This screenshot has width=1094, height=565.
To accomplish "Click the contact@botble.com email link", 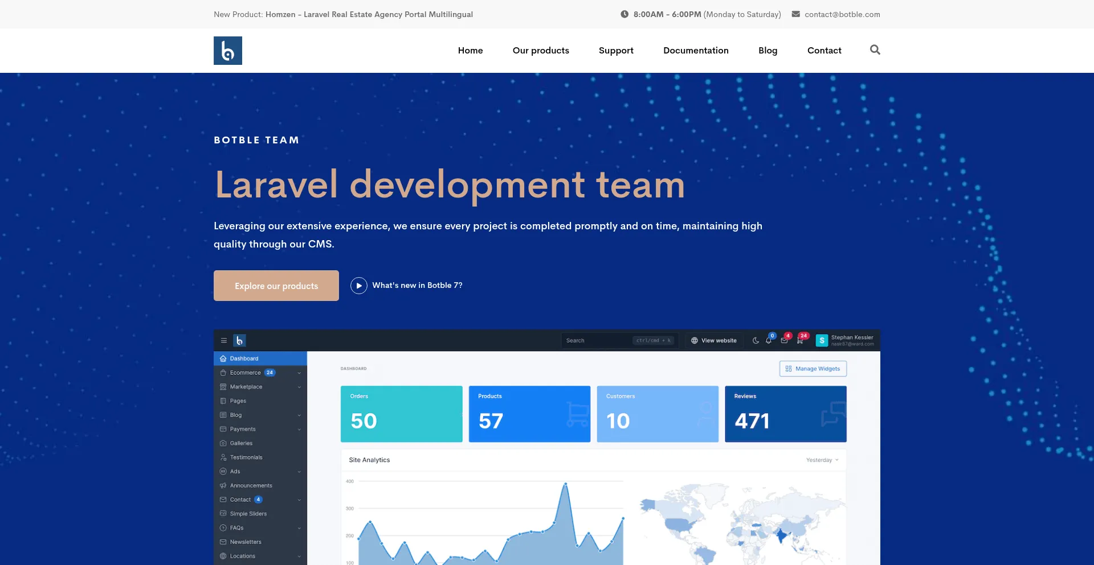I will [x=842, y=14].
